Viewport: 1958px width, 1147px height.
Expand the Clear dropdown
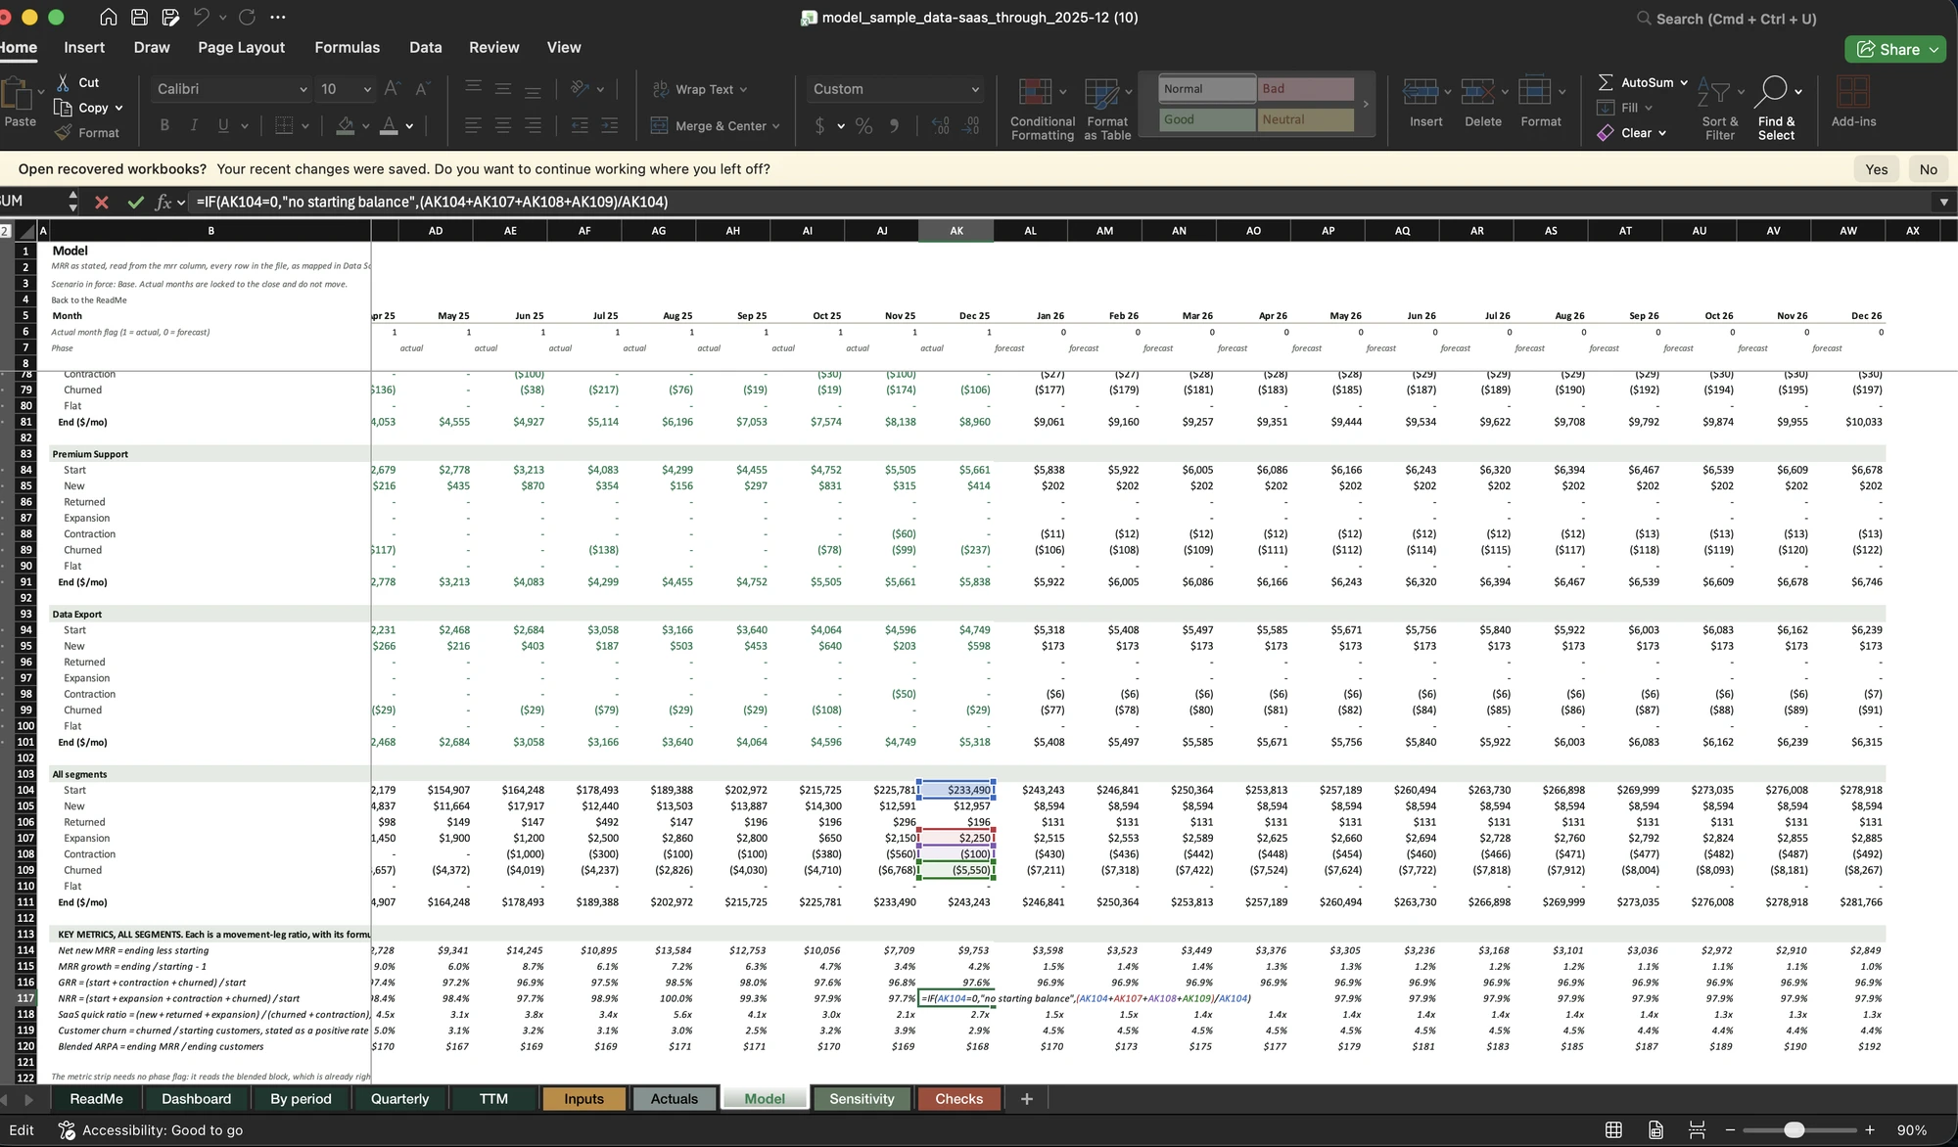(x=1662, y=133)
